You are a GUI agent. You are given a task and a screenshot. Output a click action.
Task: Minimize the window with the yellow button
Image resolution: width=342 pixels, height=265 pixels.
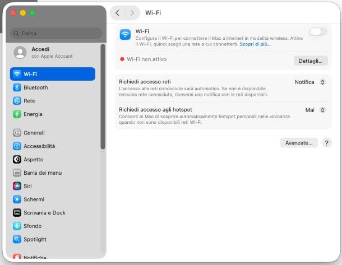point(23,13)
